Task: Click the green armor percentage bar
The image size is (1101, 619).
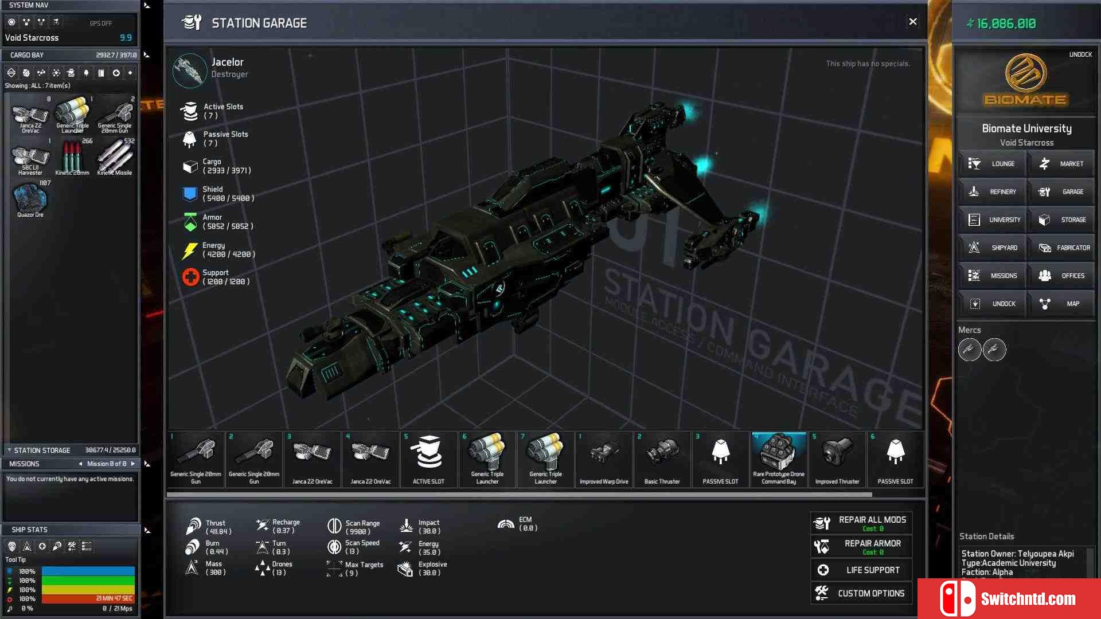Action: click(x=88, y=581)
